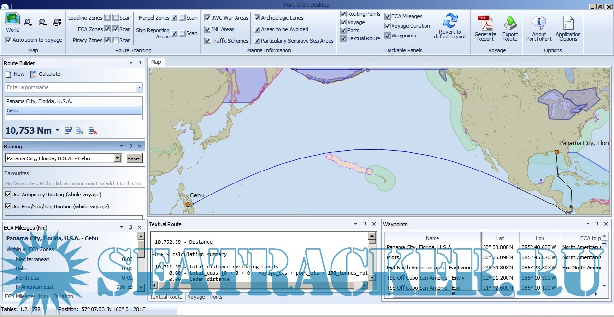Click the remove port red X icon
The width and height of the screenshot is (614, 317).
[93, 130]
